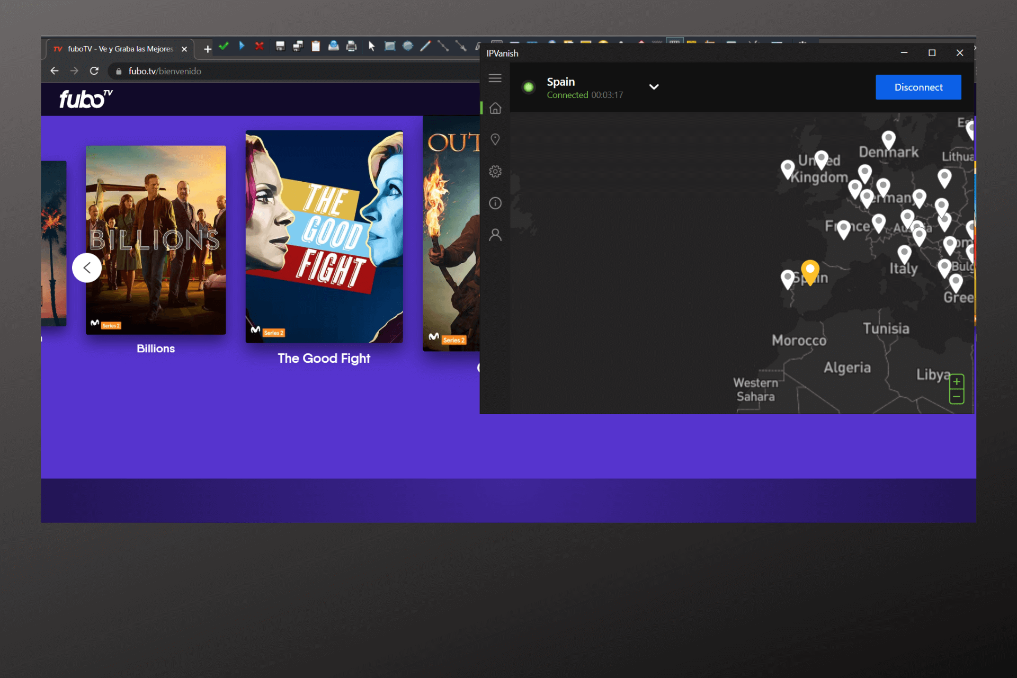
Task: Select the straight line tool
Action: (443, 46)
